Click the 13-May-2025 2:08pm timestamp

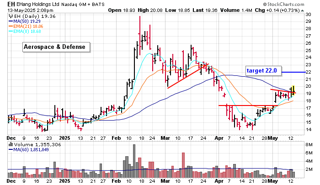[x=30, y=11]
